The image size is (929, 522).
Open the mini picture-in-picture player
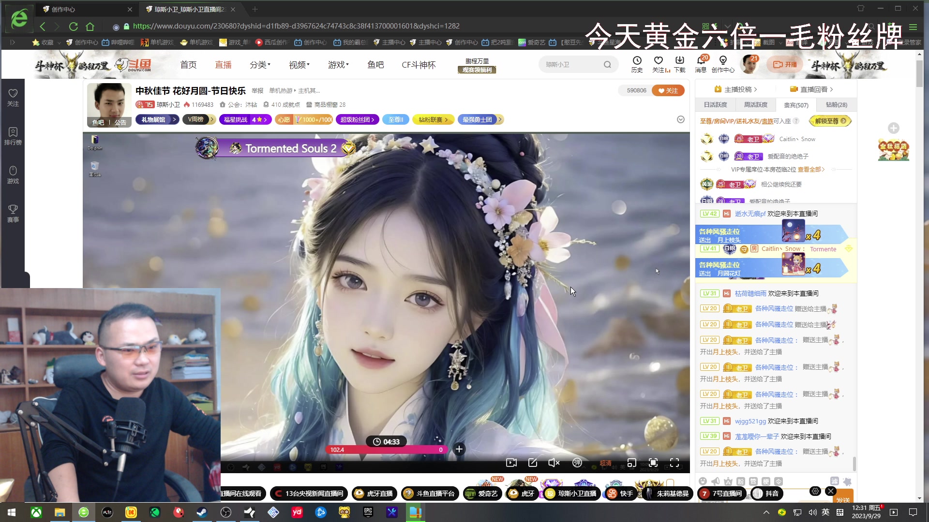[632, 463]
